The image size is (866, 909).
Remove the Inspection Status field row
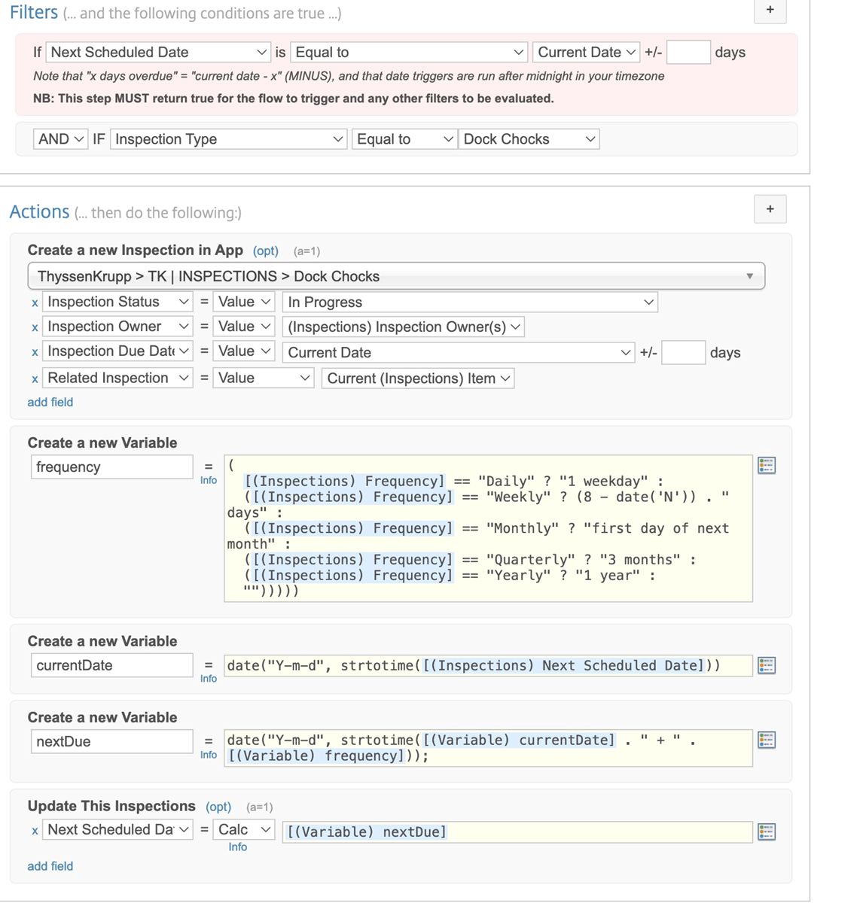pyautogui.click(x=35, y=303)
